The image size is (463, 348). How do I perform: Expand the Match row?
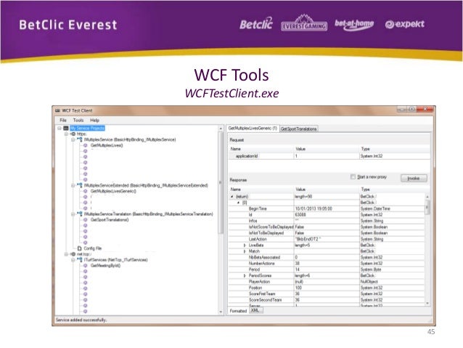click(x=245, y=251)
